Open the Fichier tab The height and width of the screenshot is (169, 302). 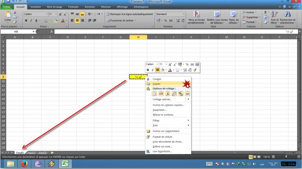(x=7, y=7)
